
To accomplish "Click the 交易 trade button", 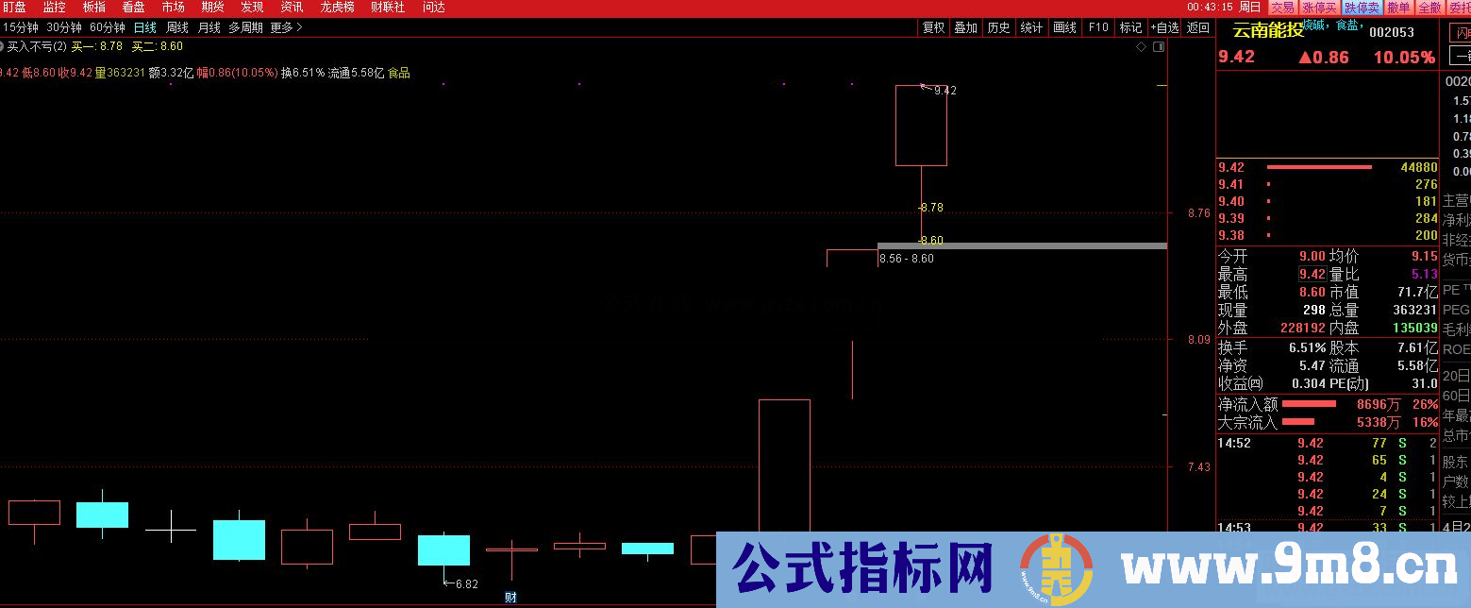I will (x=1281, y=7).
